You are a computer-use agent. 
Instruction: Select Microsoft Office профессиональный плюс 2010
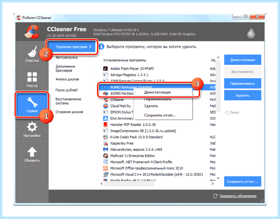(x=147, y=168)
